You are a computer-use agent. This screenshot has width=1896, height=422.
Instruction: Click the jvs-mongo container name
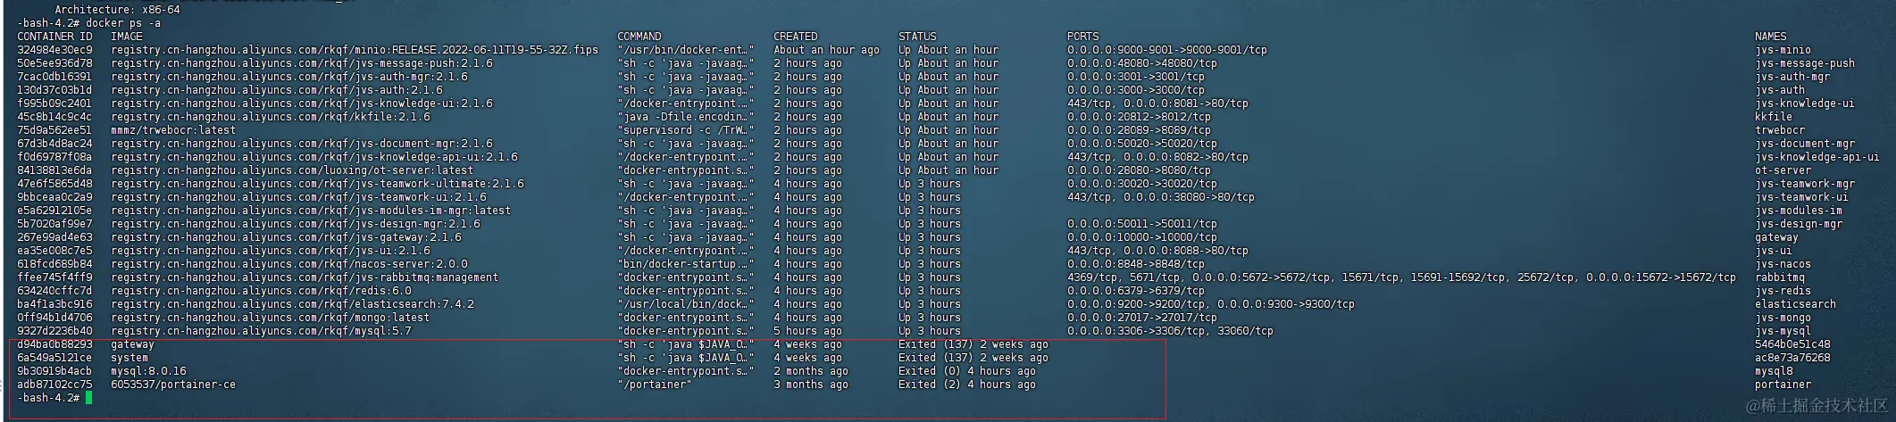click(x=1783, y=318)
